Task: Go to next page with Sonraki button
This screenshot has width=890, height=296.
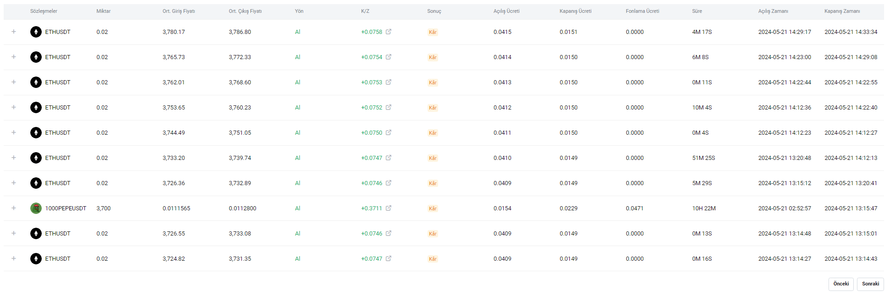Action: tap(870, 284)
